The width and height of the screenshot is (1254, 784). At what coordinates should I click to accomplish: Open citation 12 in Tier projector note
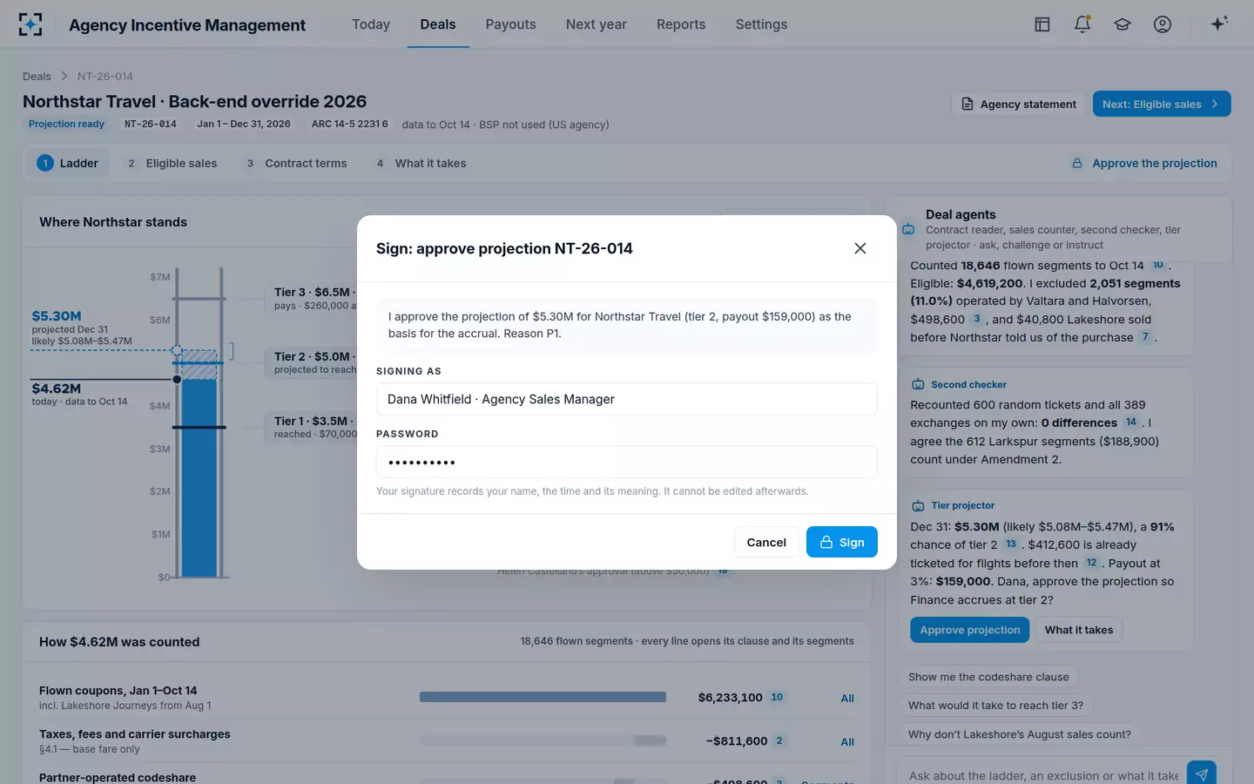(x=1091, y=562)
